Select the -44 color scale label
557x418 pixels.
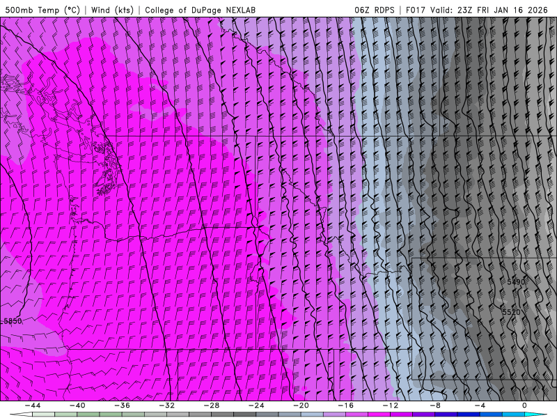(33, 405)
